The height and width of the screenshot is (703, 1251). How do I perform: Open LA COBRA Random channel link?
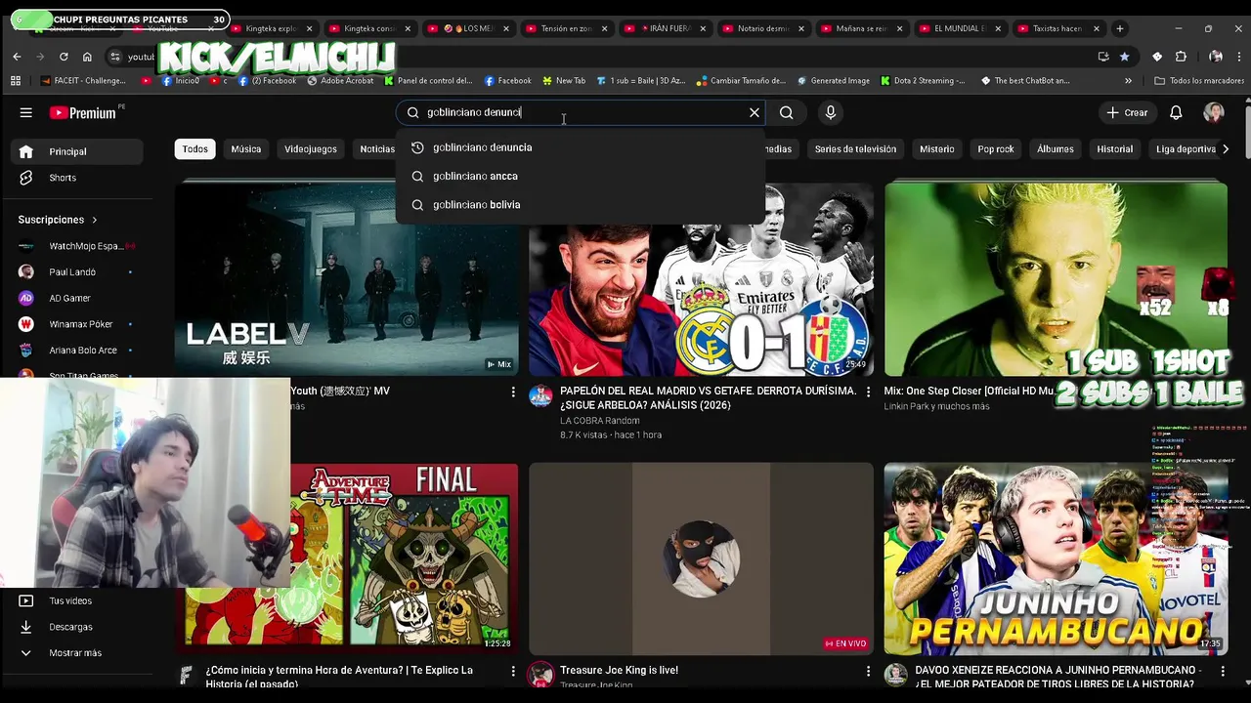pos(599,421)
